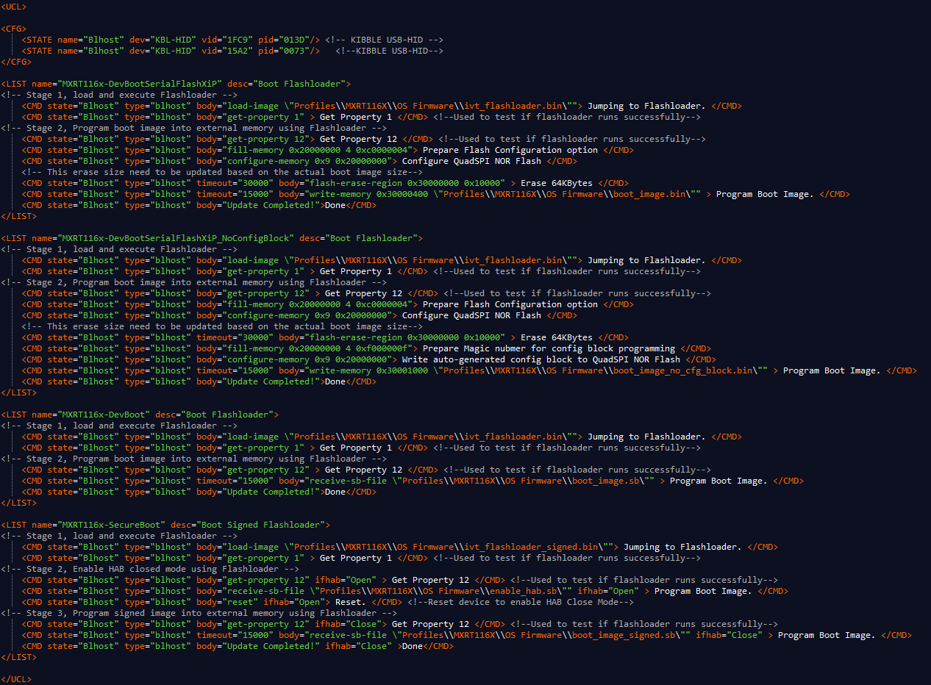This screenshot has width=931, height=685.
Task: Select the pid="013D" attribute value
Action: click(293, 40)
